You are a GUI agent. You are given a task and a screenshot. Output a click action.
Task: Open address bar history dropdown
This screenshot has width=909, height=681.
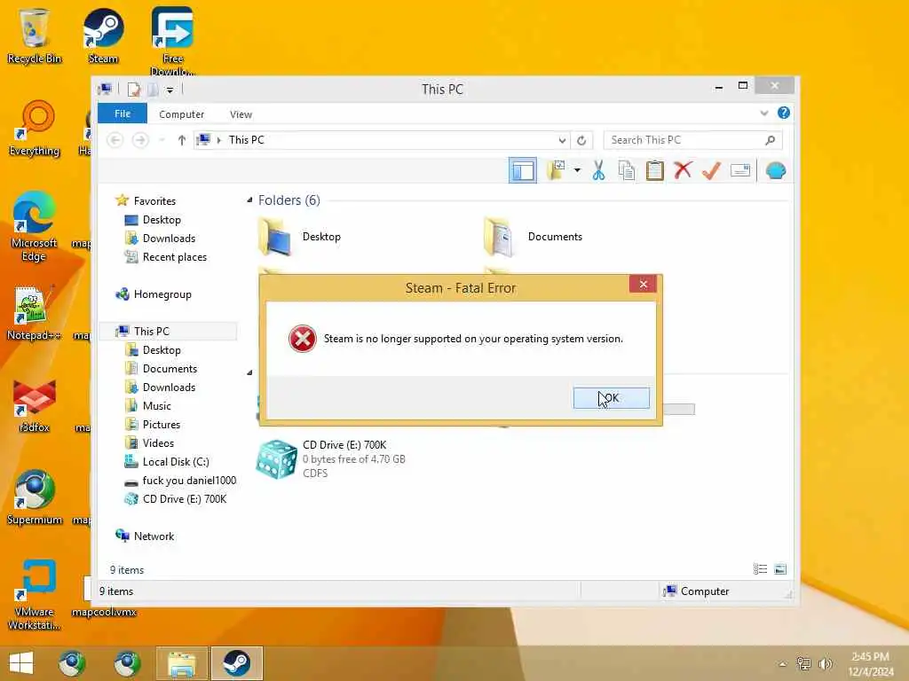coord(562,141)
